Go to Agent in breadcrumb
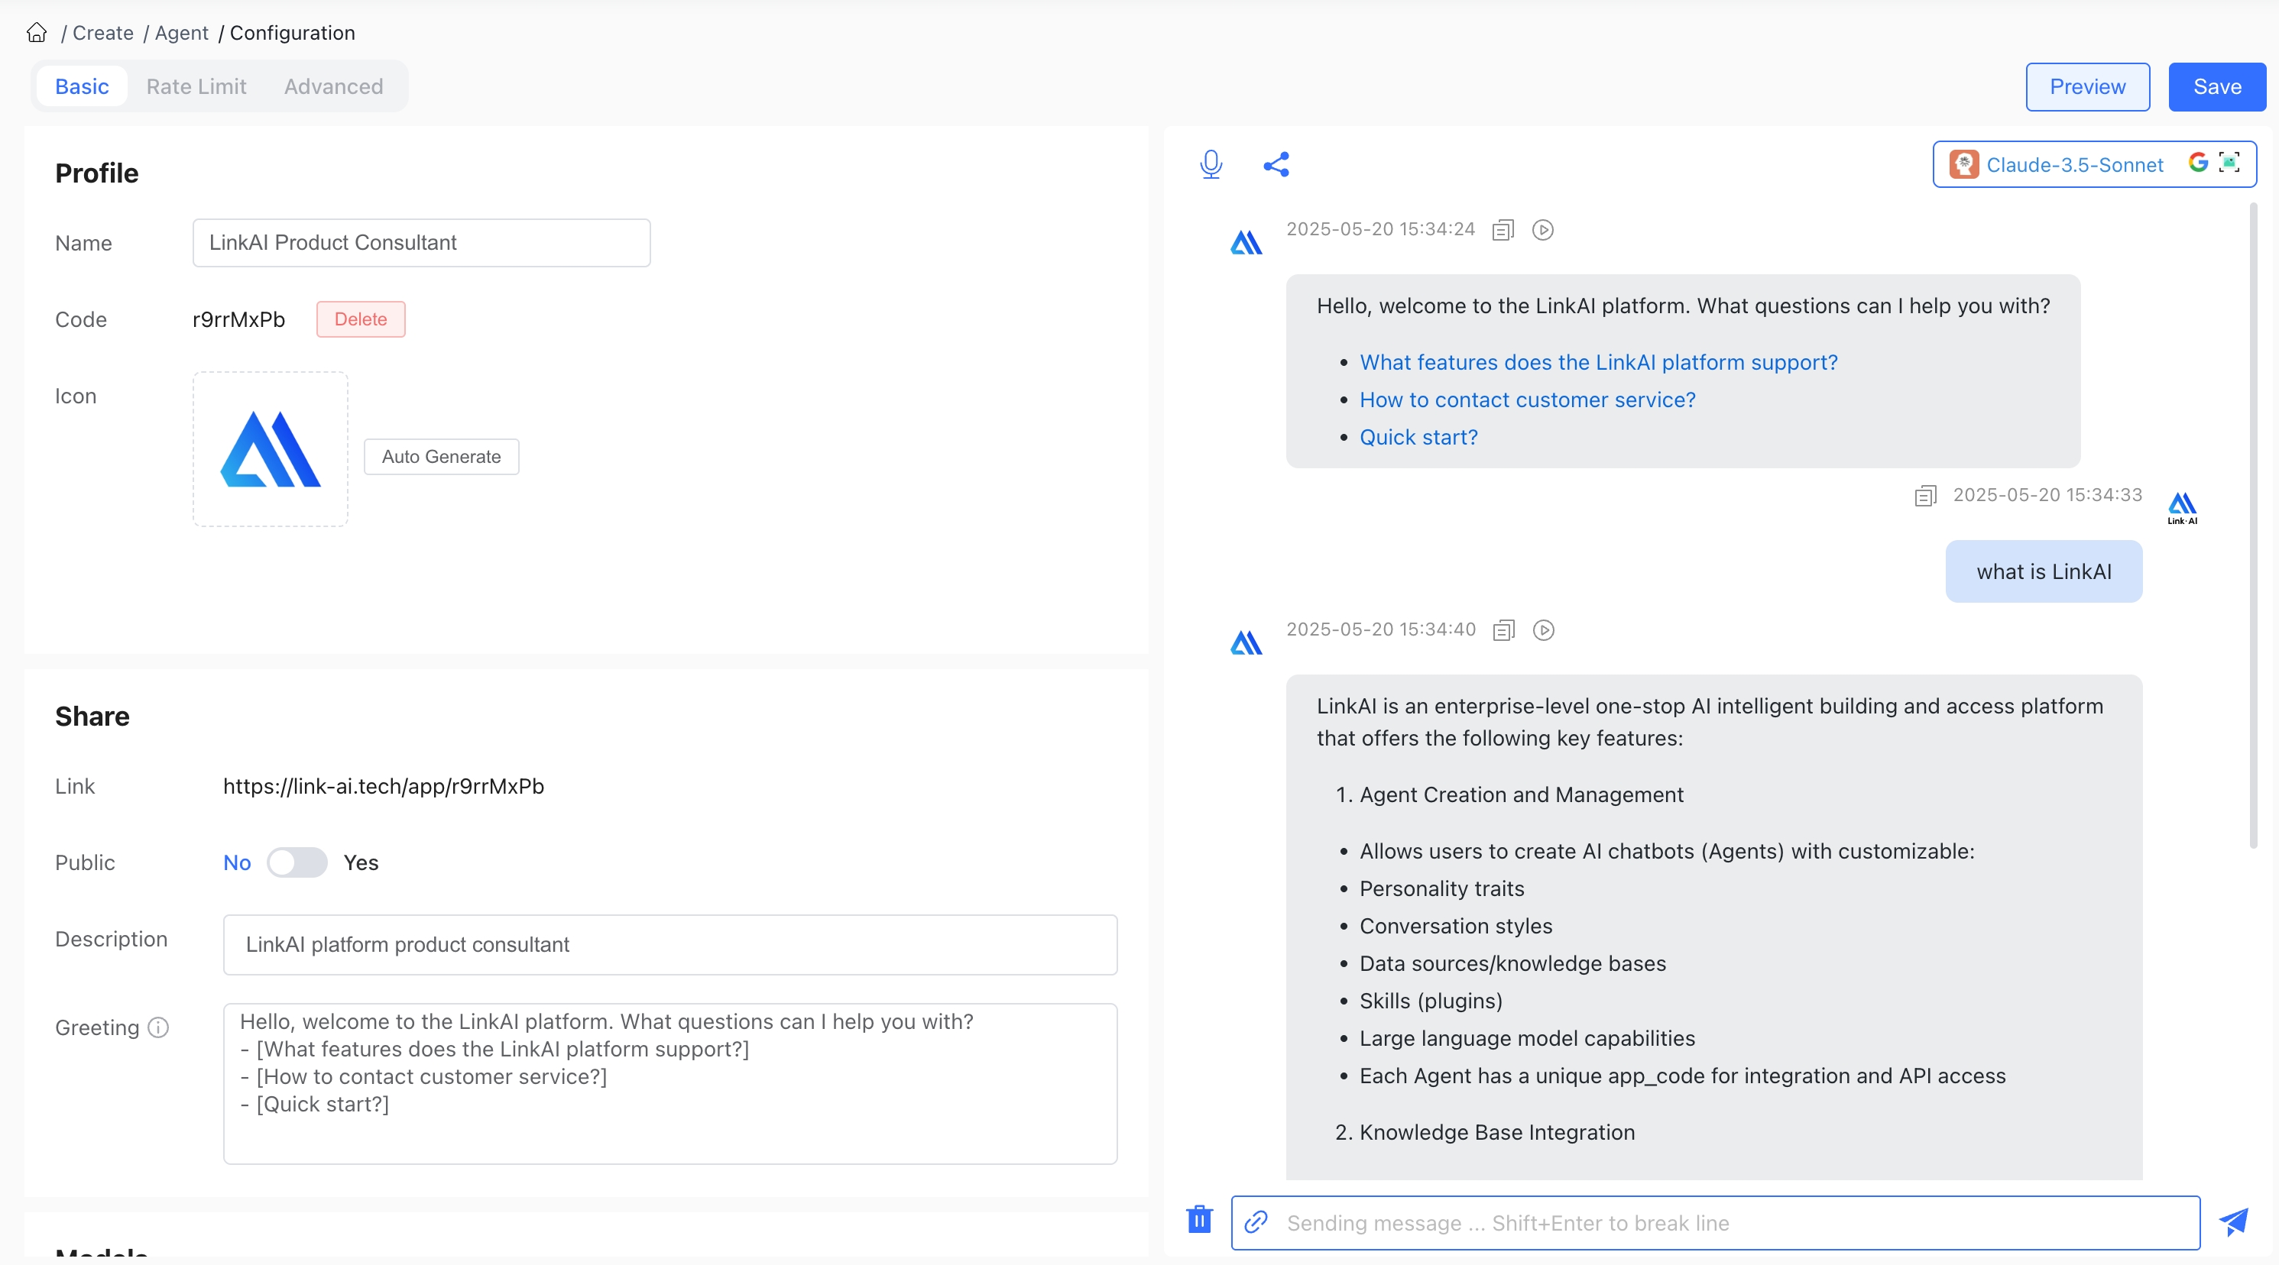Screen dimensions: 2279x1265 point(181,33)
